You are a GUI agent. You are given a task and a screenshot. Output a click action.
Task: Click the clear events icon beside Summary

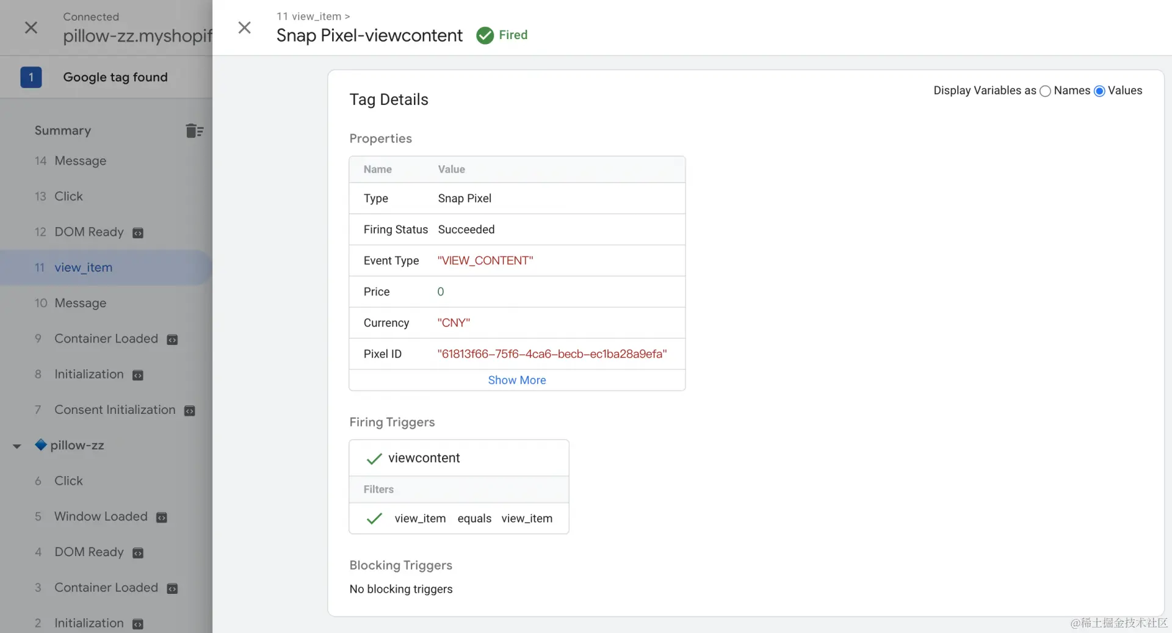click(194, 131)
